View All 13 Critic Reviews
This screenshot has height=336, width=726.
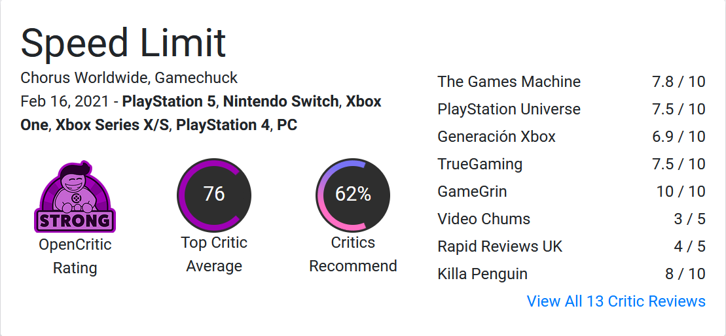click(x=616, y=301)
